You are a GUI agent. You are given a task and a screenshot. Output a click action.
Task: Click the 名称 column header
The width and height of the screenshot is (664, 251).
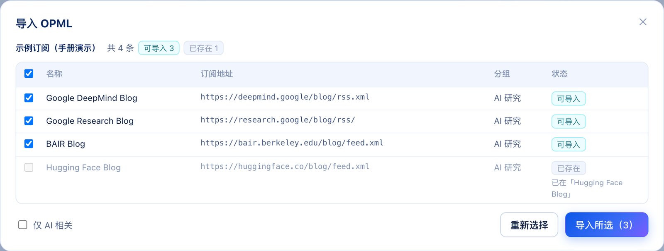[x=54, y=74]
